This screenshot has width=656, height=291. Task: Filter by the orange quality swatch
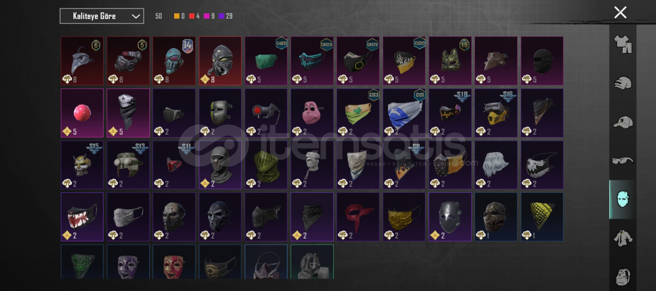(177, 16)
